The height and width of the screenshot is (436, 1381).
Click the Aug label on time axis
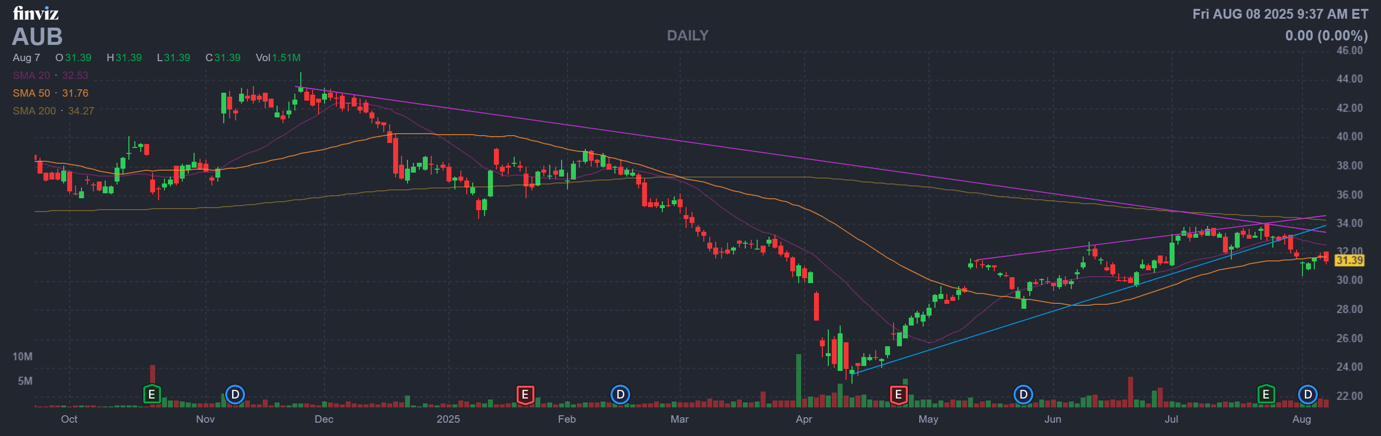tap(1301, 419)
